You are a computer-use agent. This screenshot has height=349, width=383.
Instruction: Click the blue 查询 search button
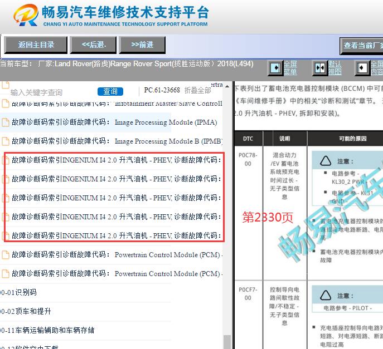(x=110, y=91)
